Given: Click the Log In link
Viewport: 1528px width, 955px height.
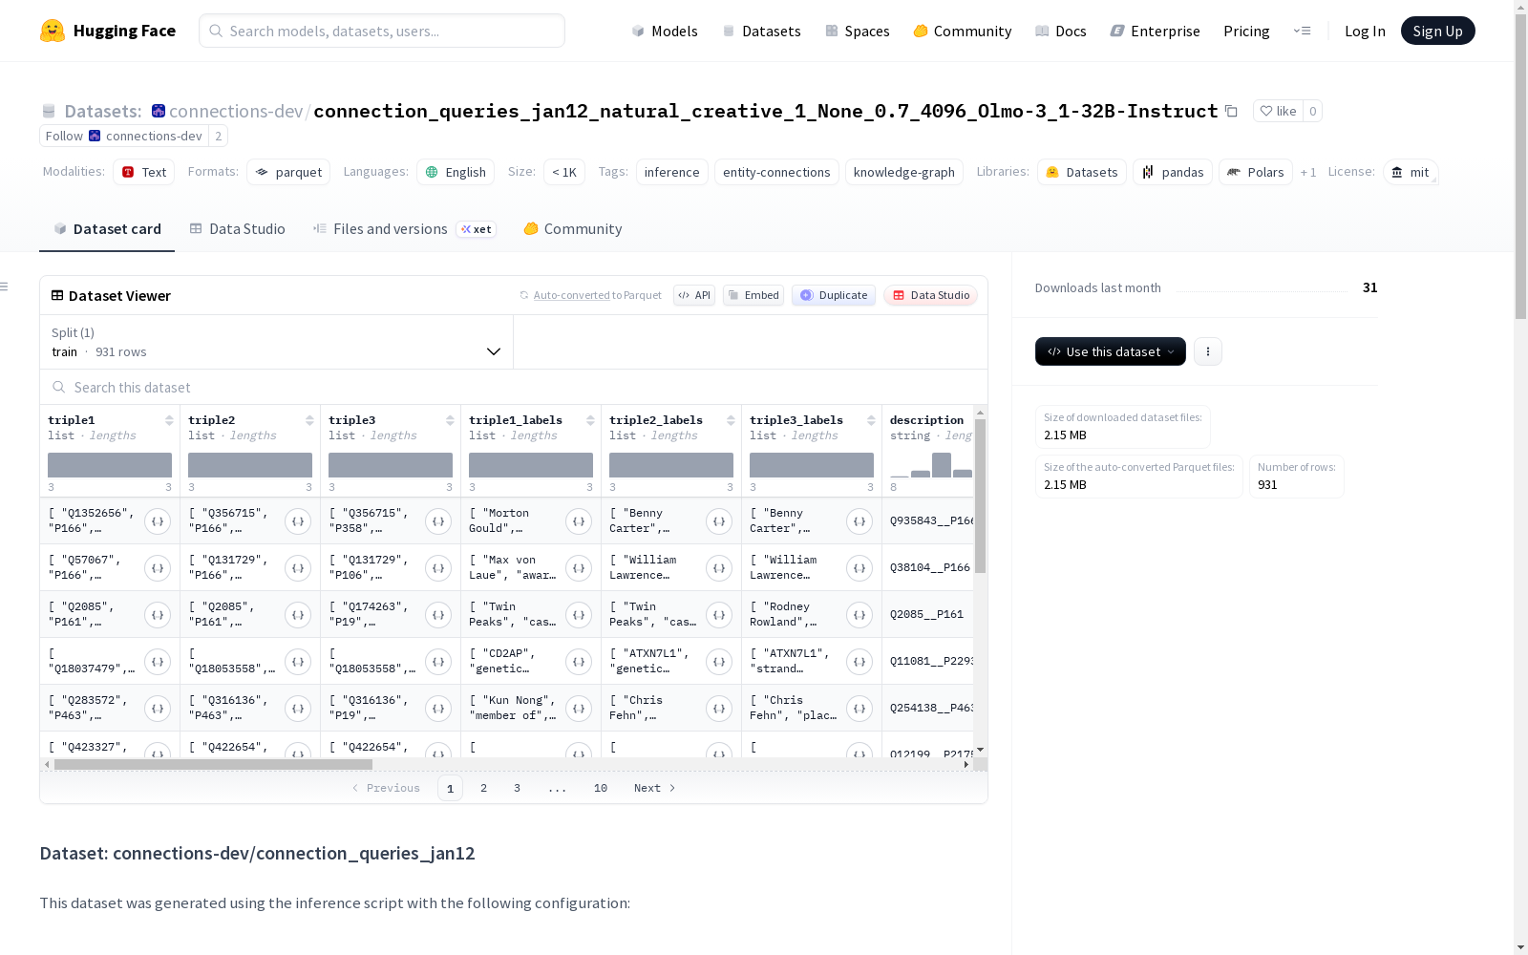Looking at the screenshot, I should pos(1365,31).
